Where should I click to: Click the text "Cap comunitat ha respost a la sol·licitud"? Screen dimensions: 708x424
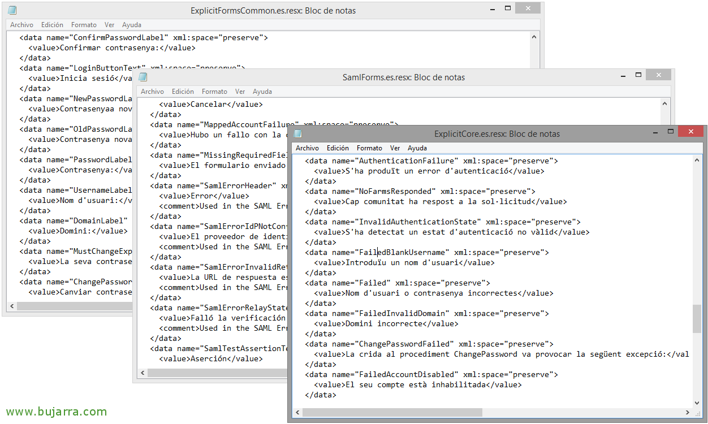(x=438, y=202)
